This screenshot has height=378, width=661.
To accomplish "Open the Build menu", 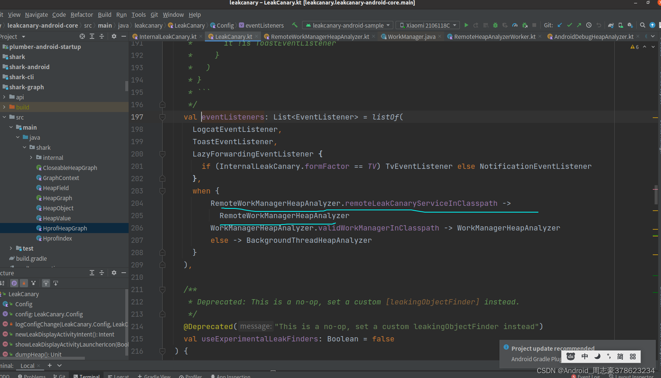I will (105, 15).
